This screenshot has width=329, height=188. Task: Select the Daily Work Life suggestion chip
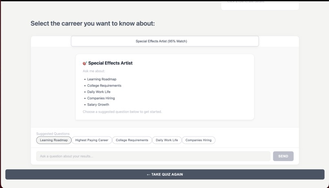(x=167, y=140)
